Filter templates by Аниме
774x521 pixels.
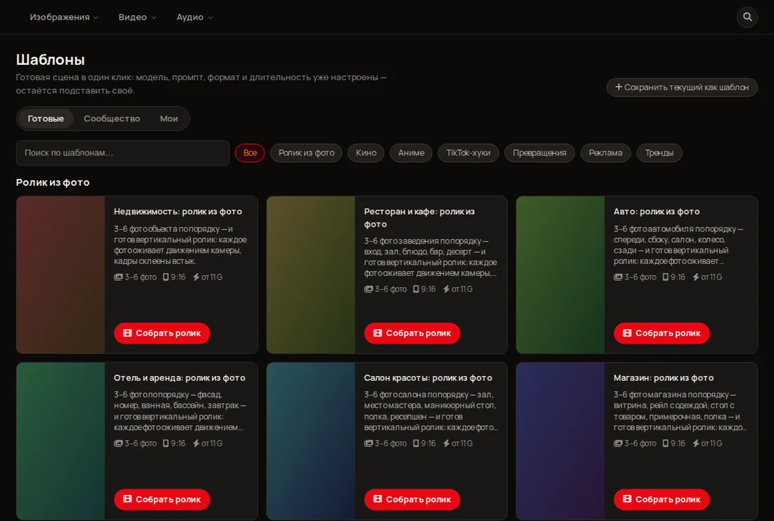[411, 153]
